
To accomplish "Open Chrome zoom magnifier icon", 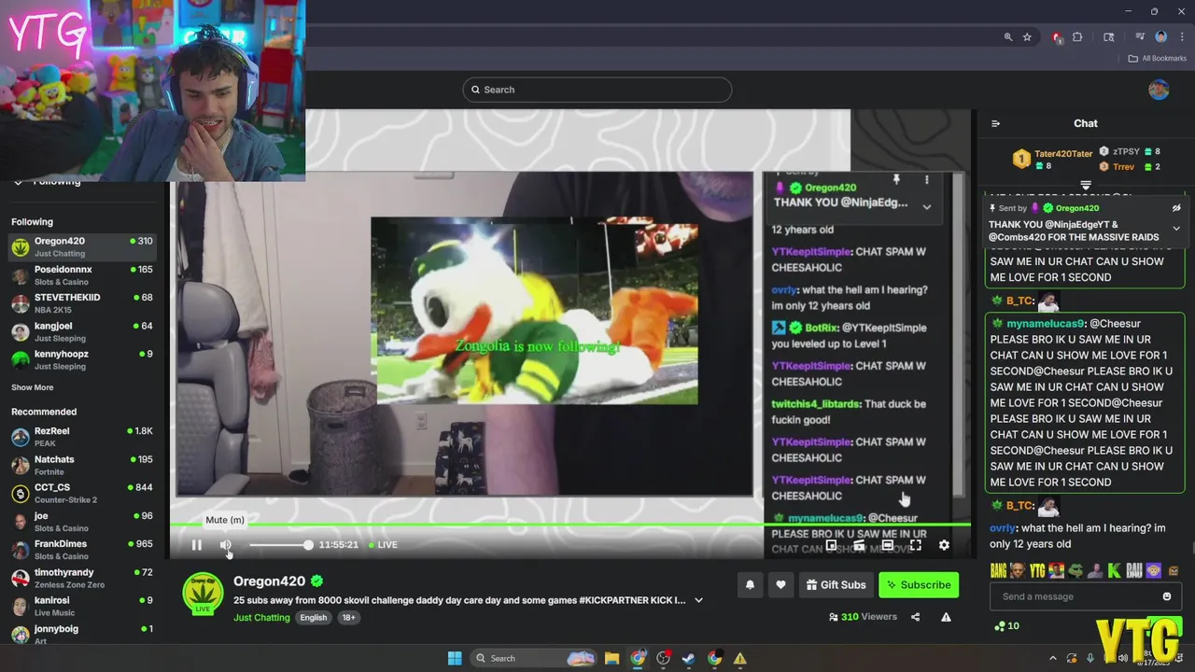I will tap(1008, 37).
